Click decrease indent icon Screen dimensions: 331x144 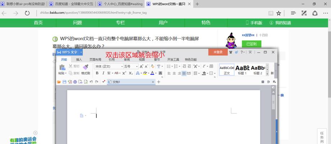click(x=184, y=66)
